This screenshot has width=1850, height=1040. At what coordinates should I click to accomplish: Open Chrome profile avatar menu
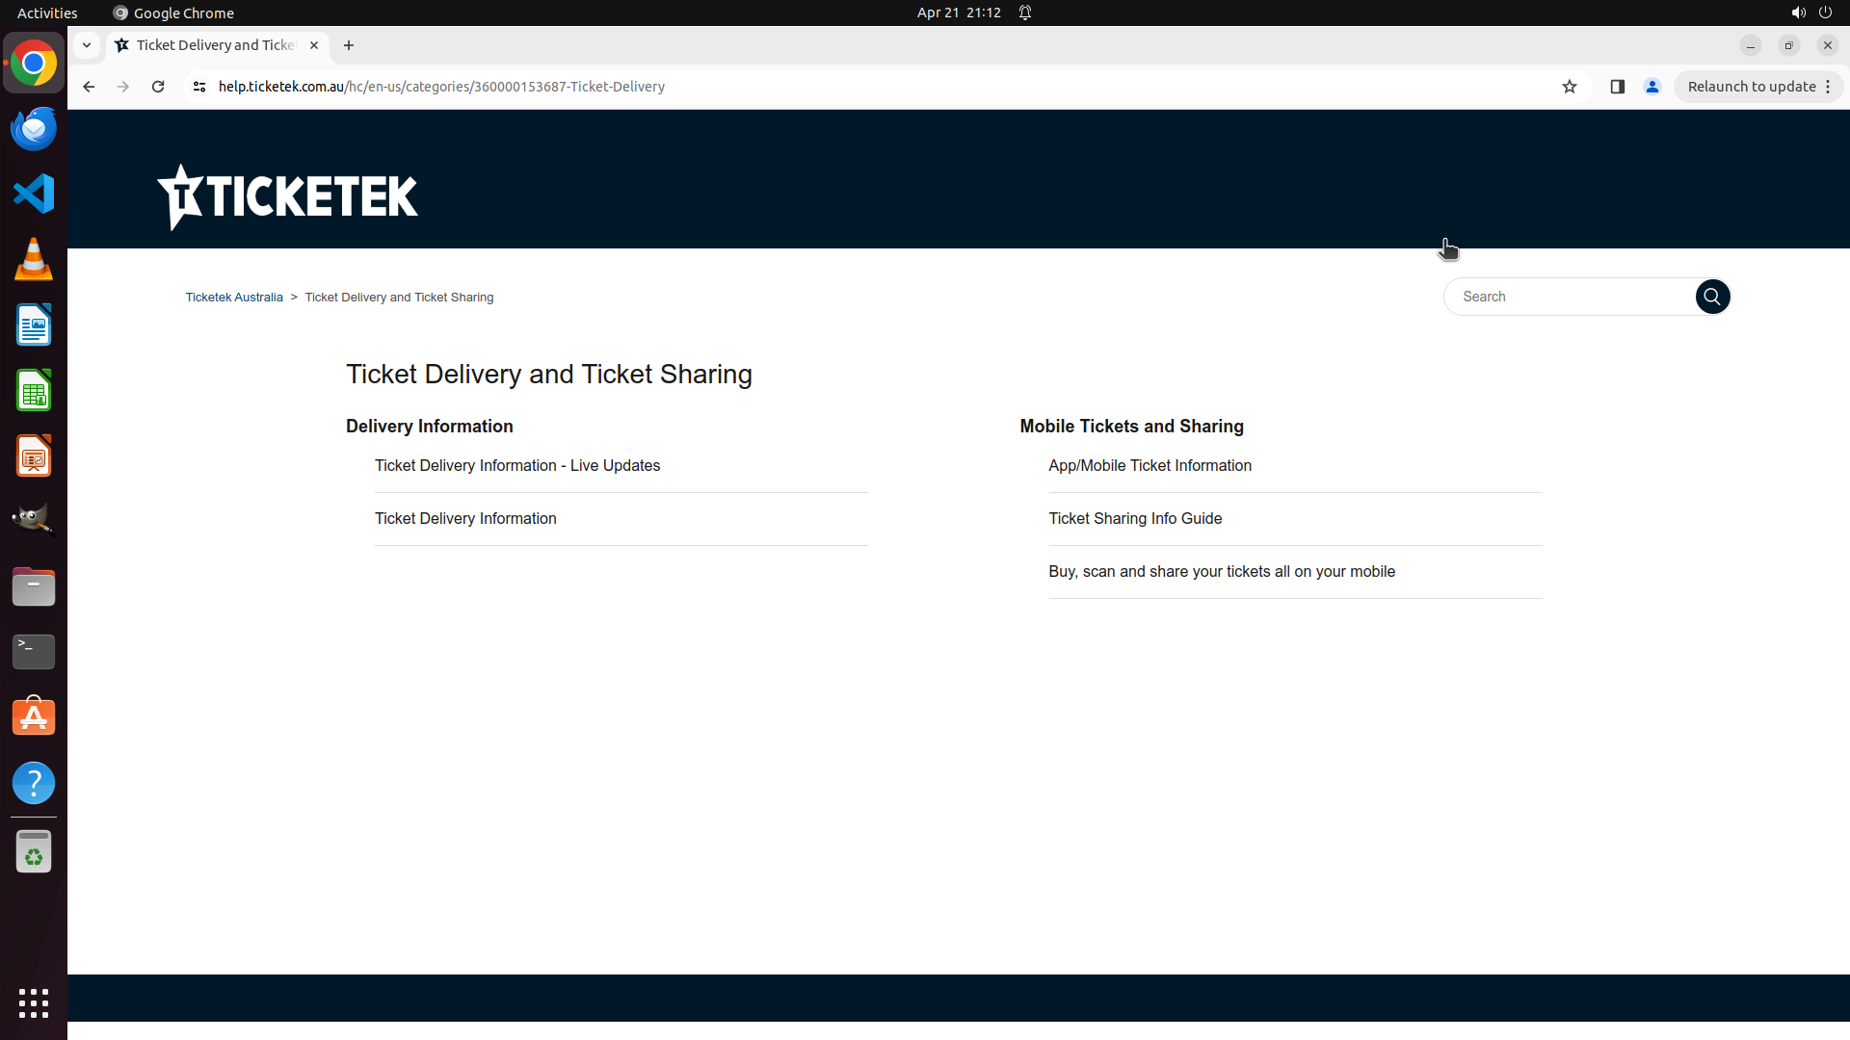pyautogui.click(x=1652, y=87)
